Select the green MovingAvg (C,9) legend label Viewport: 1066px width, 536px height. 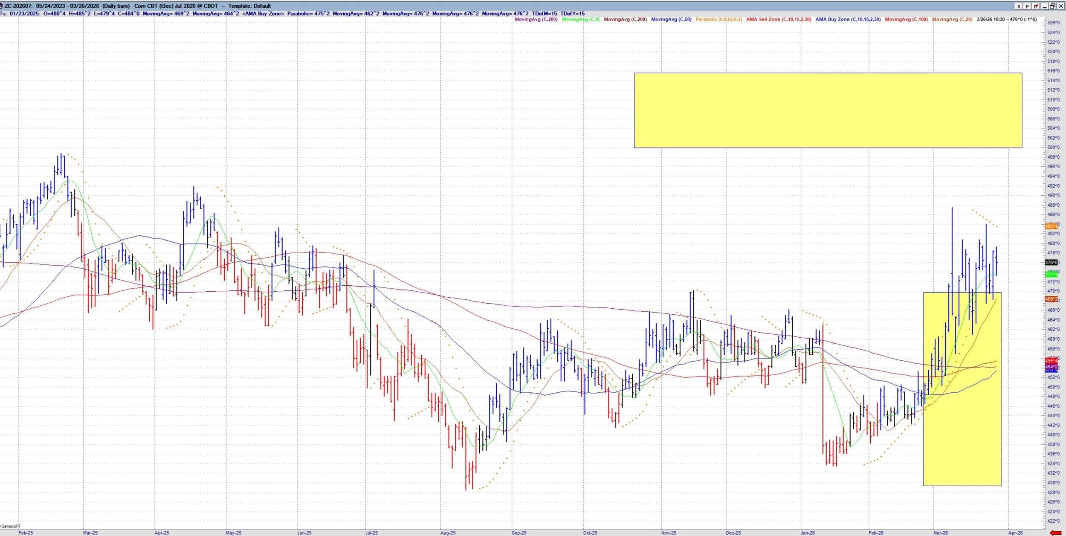click(580, 19)
